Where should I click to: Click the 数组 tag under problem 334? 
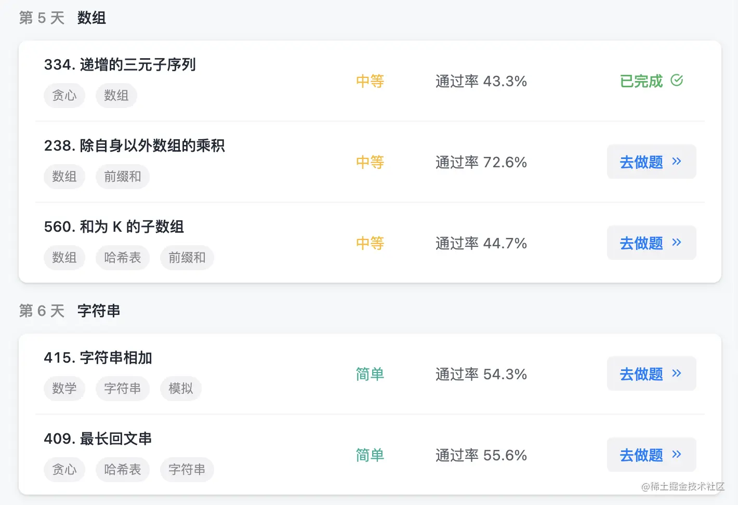pyautogui.click(x=116, y=96)
